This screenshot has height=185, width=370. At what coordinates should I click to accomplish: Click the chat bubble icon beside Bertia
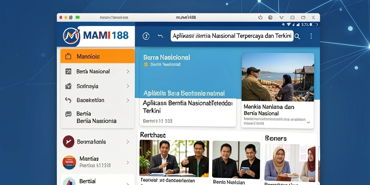pyautogui.click(x=68, y=114)
